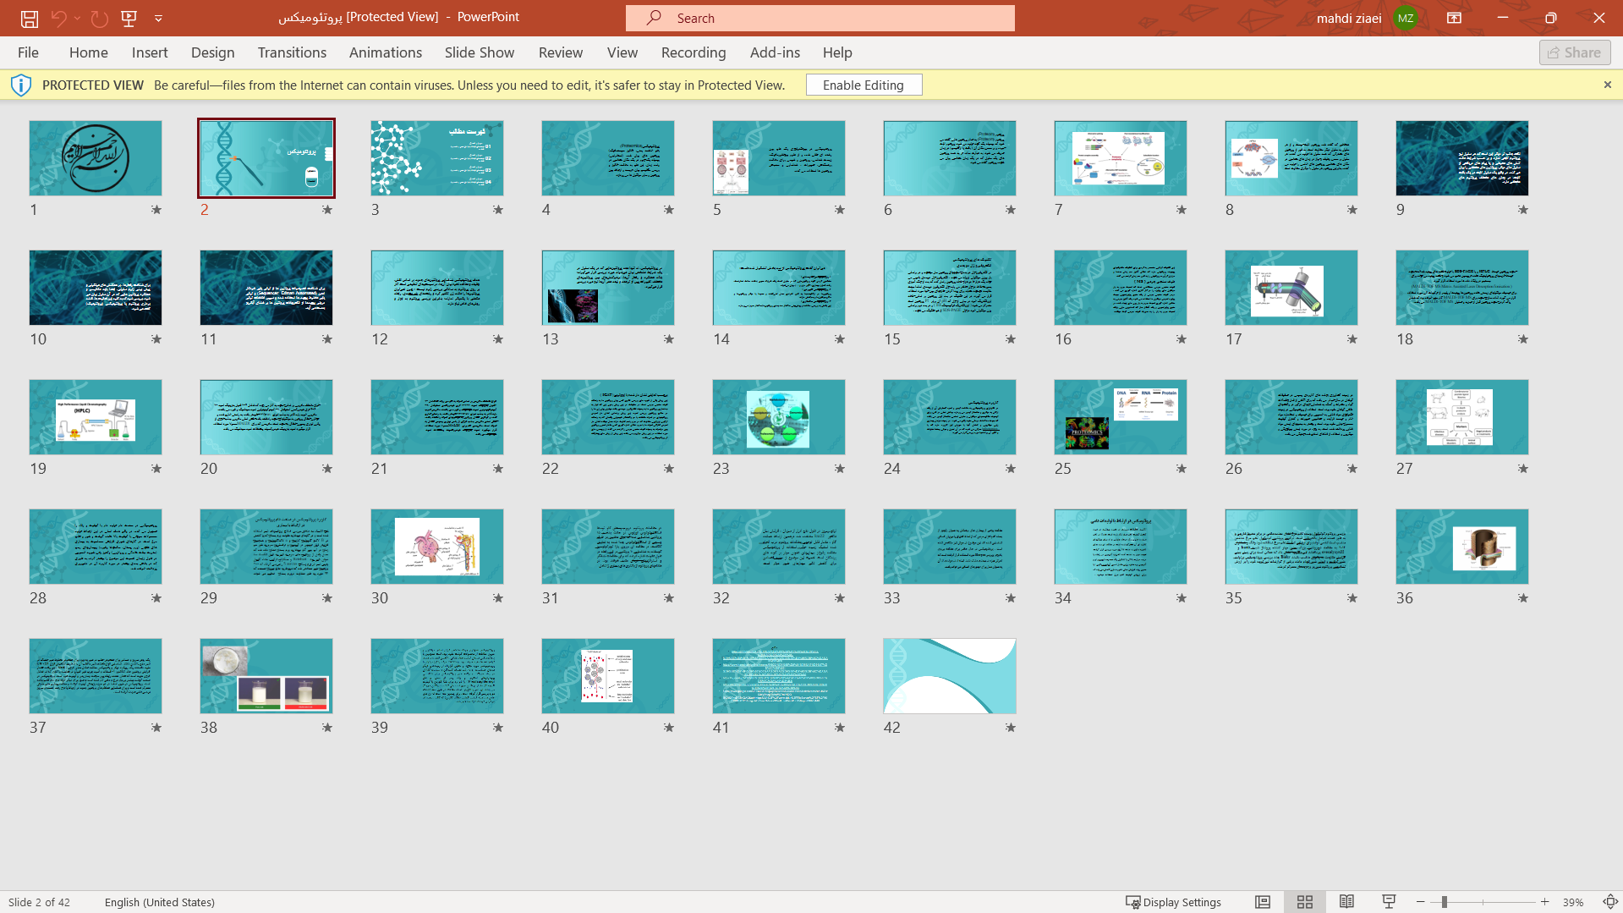Start Slide Show from status bar icon

point(1389,902)
